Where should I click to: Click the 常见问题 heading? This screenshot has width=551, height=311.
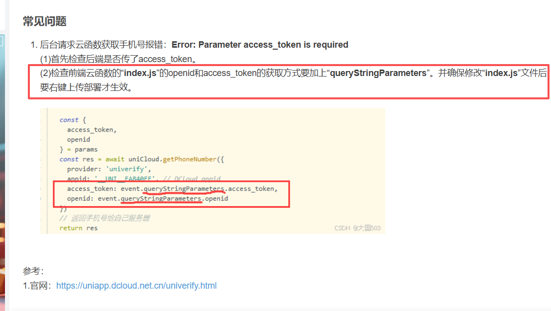[45, 21]
